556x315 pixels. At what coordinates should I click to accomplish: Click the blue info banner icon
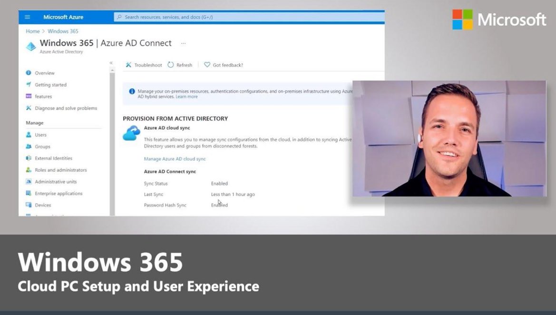[x=132, y=91]
